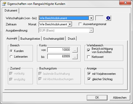Click the Wirtschaftsjahr combo box text
Image resolution: width=133 pixels, height=104 pixels.
[64, 18]
